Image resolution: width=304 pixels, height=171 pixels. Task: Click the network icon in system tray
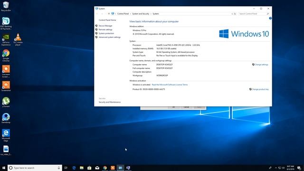(280, 168)
